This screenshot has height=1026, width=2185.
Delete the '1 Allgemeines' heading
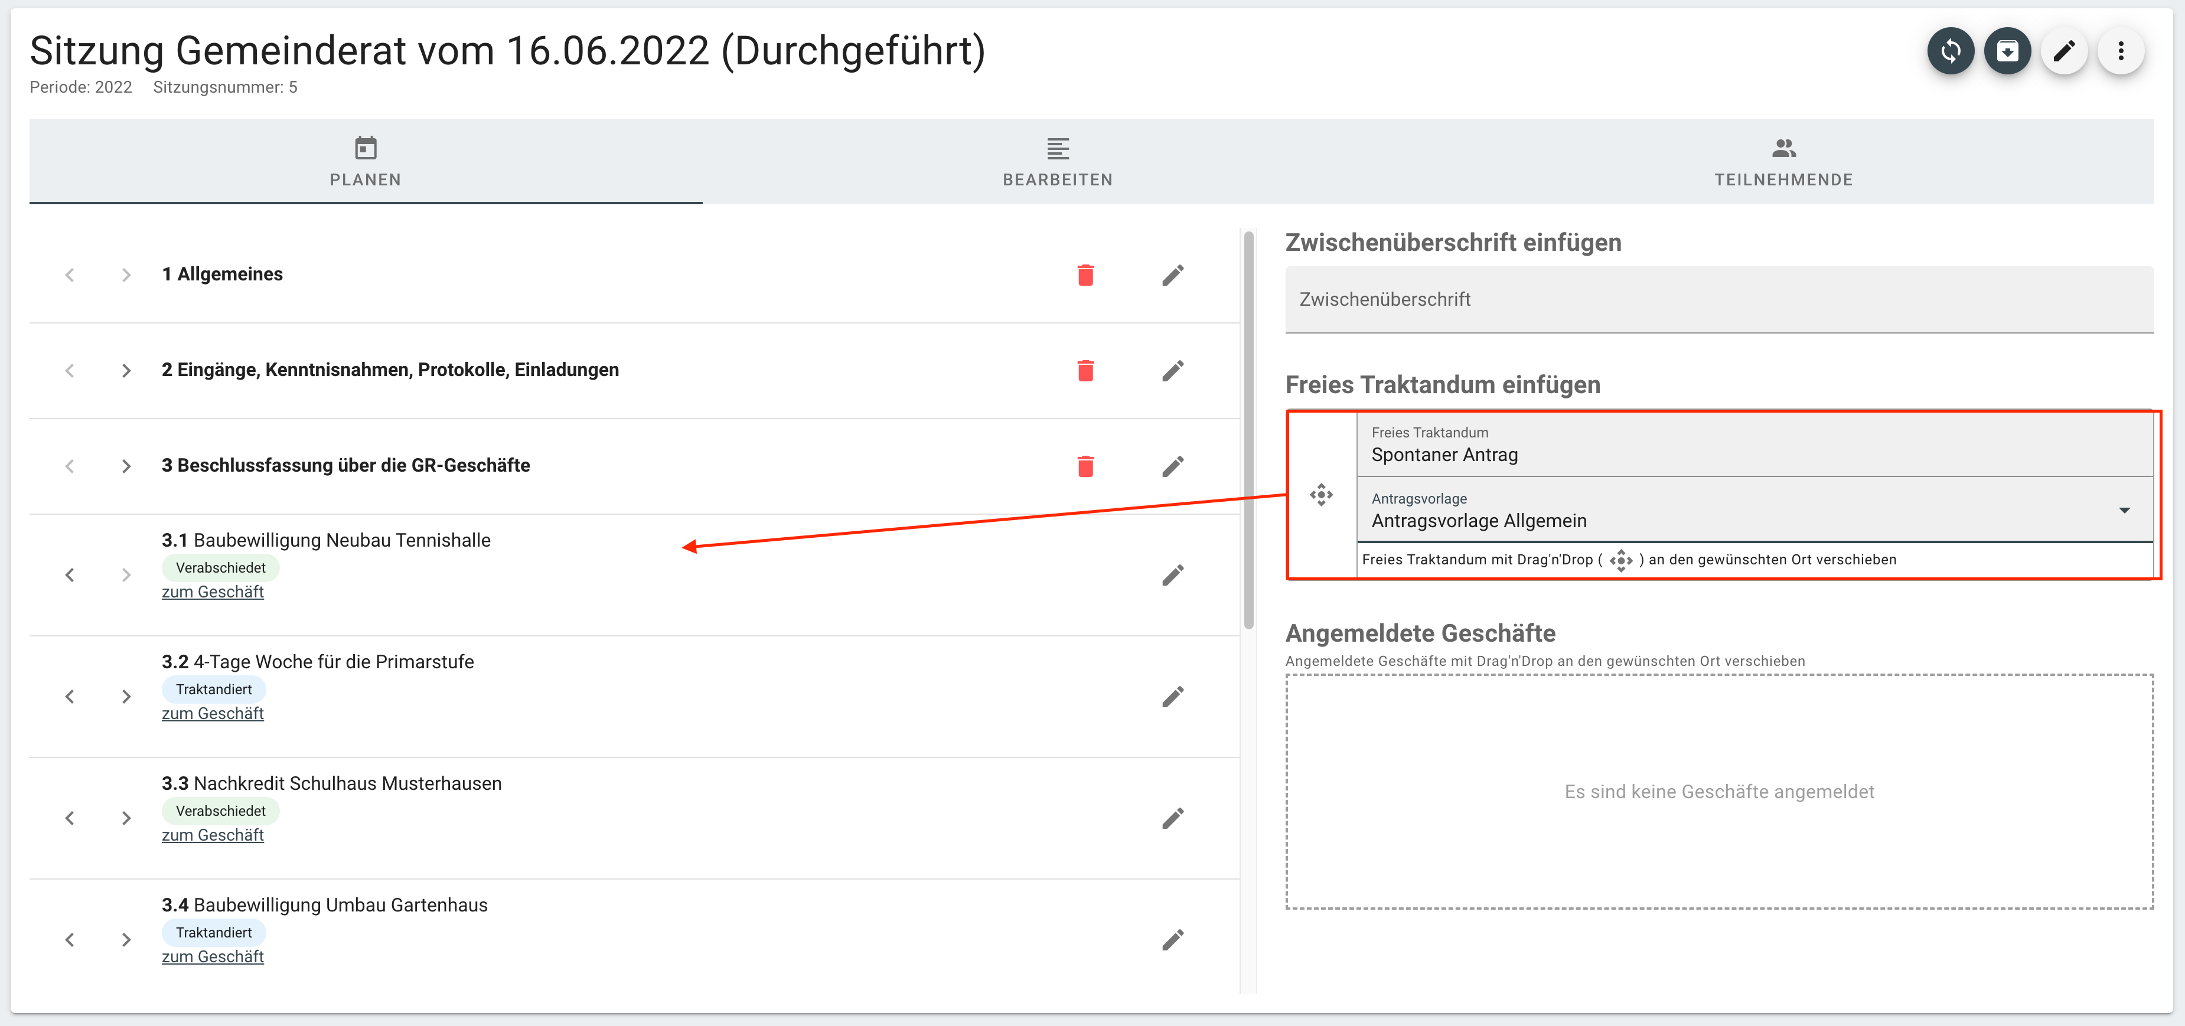(1085, 275)
